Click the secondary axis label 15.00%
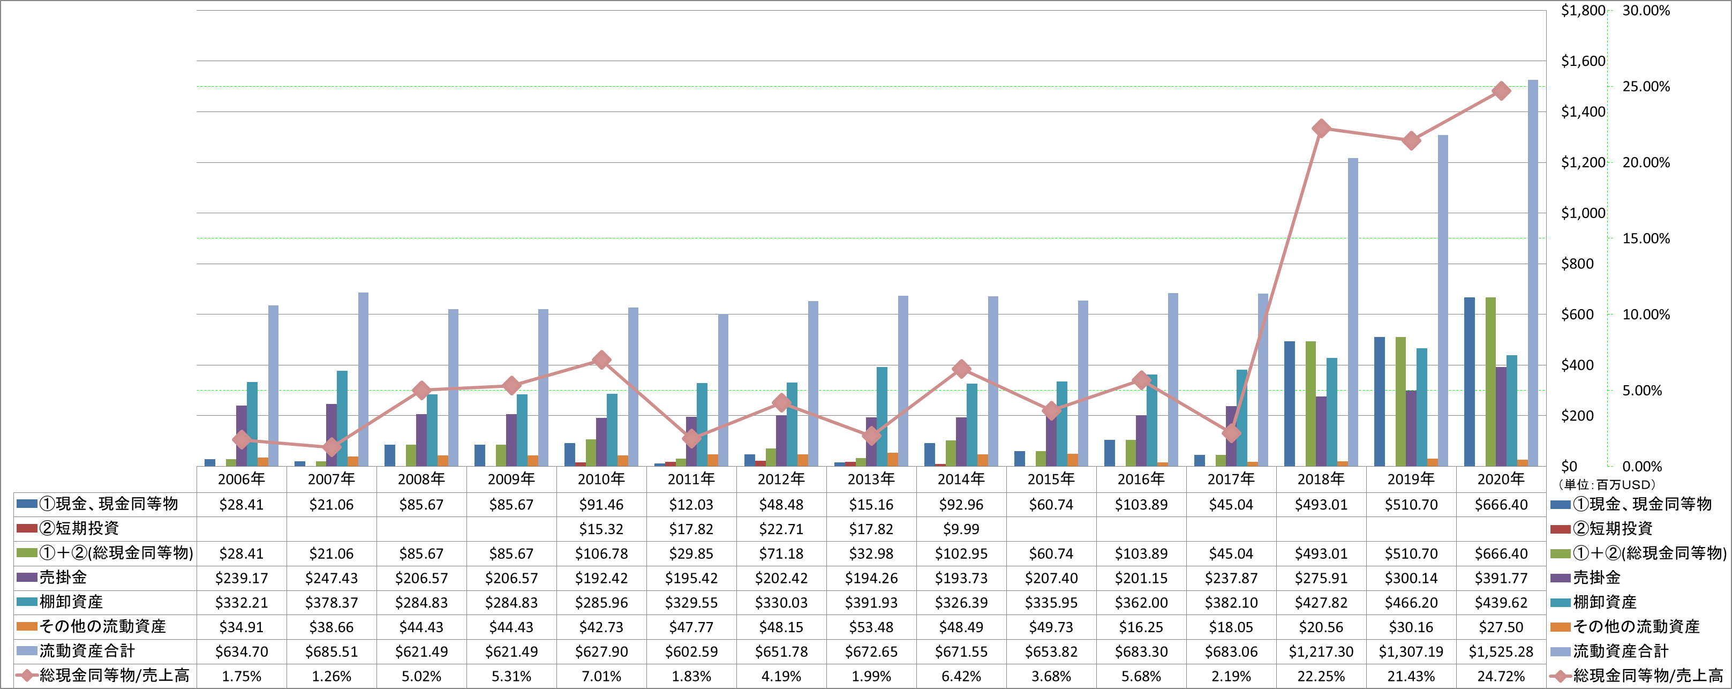 1646,238
